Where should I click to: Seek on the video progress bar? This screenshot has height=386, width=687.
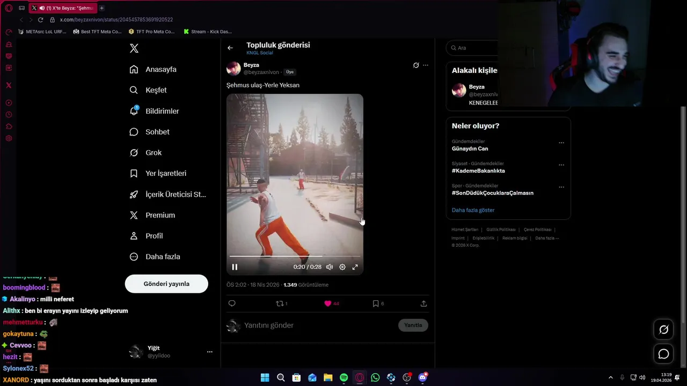pos(295,256)
